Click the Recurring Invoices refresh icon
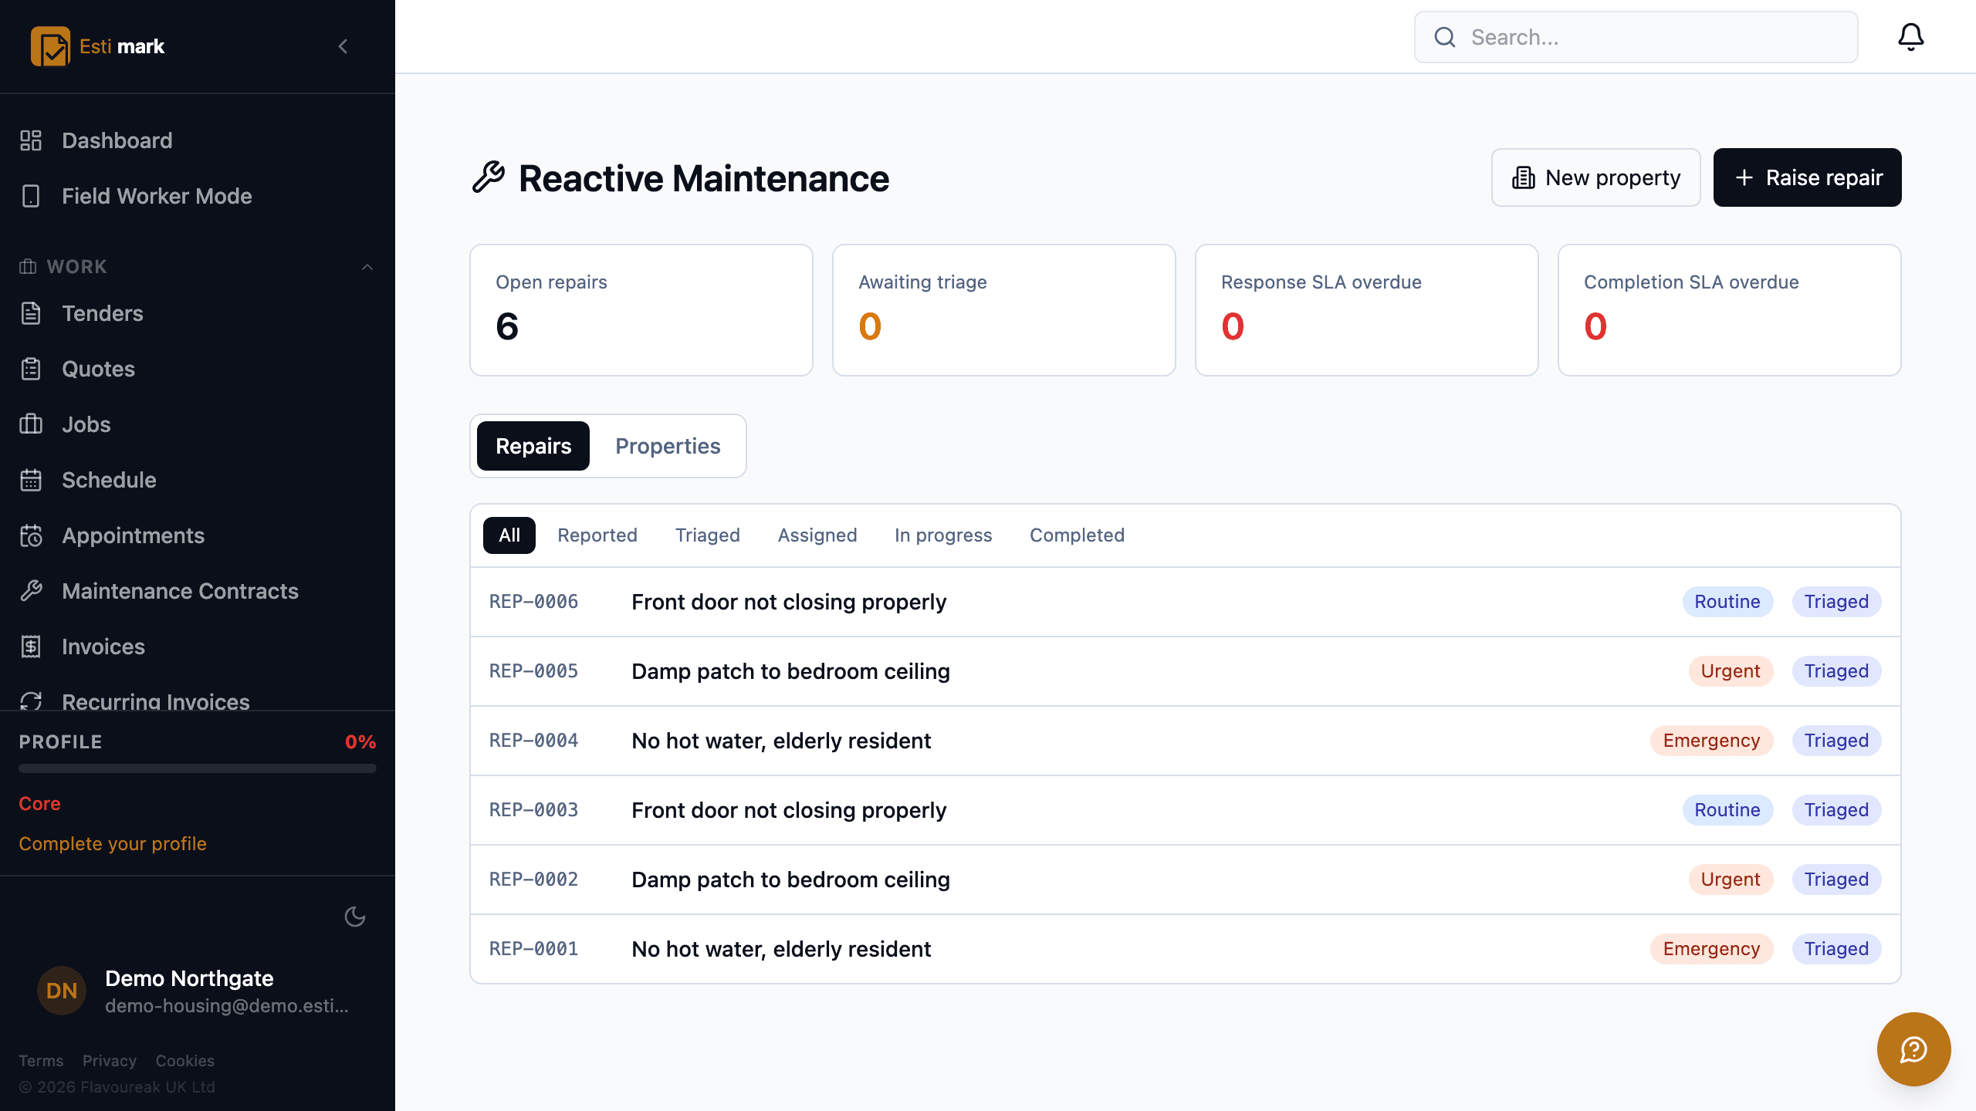The width and height of the screenshot is (1976, 1111). pyautogui.click(x=31, y=701)
